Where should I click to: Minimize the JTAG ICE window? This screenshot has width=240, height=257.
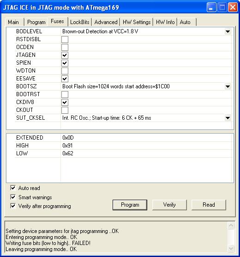[x=211, y=7]
